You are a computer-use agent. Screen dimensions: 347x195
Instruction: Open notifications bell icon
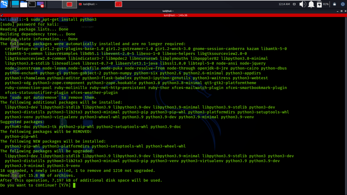pos(311,4)
